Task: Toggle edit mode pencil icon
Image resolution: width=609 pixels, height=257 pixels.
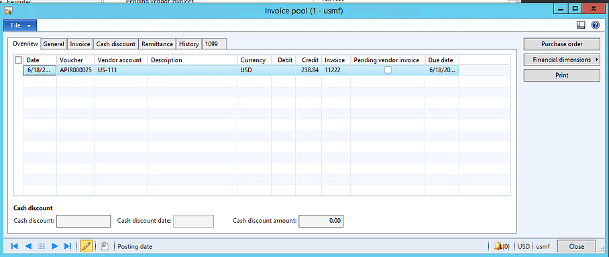Action: pyautogui.click(x=87, y=246)
